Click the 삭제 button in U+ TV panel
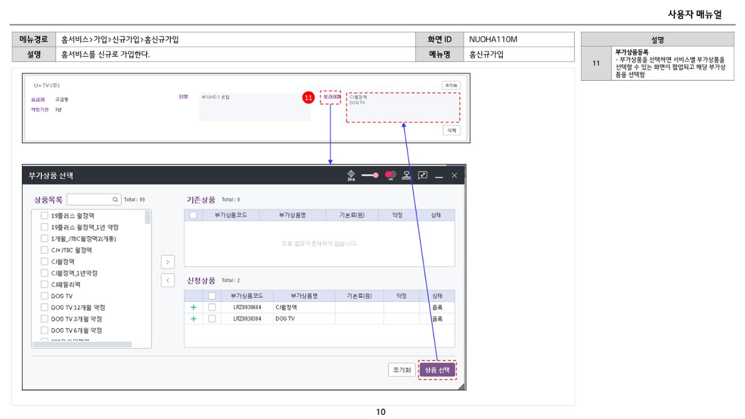This screenshot has height=419, width=745. tap(451, 130)
